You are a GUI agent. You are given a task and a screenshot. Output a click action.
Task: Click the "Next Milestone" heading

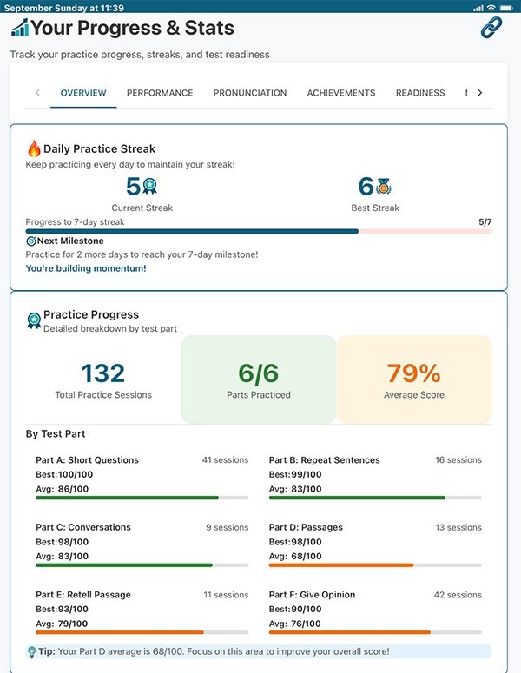pyautogui.click(x=70, y=241)
